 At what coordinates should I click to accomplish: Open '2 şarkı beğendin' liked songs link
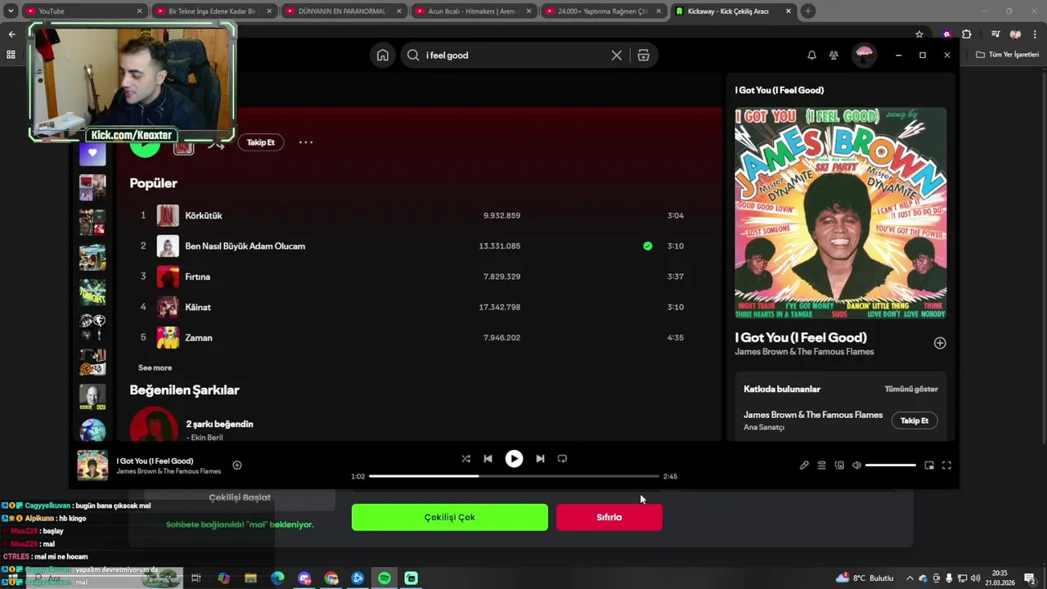click(219, 424)
